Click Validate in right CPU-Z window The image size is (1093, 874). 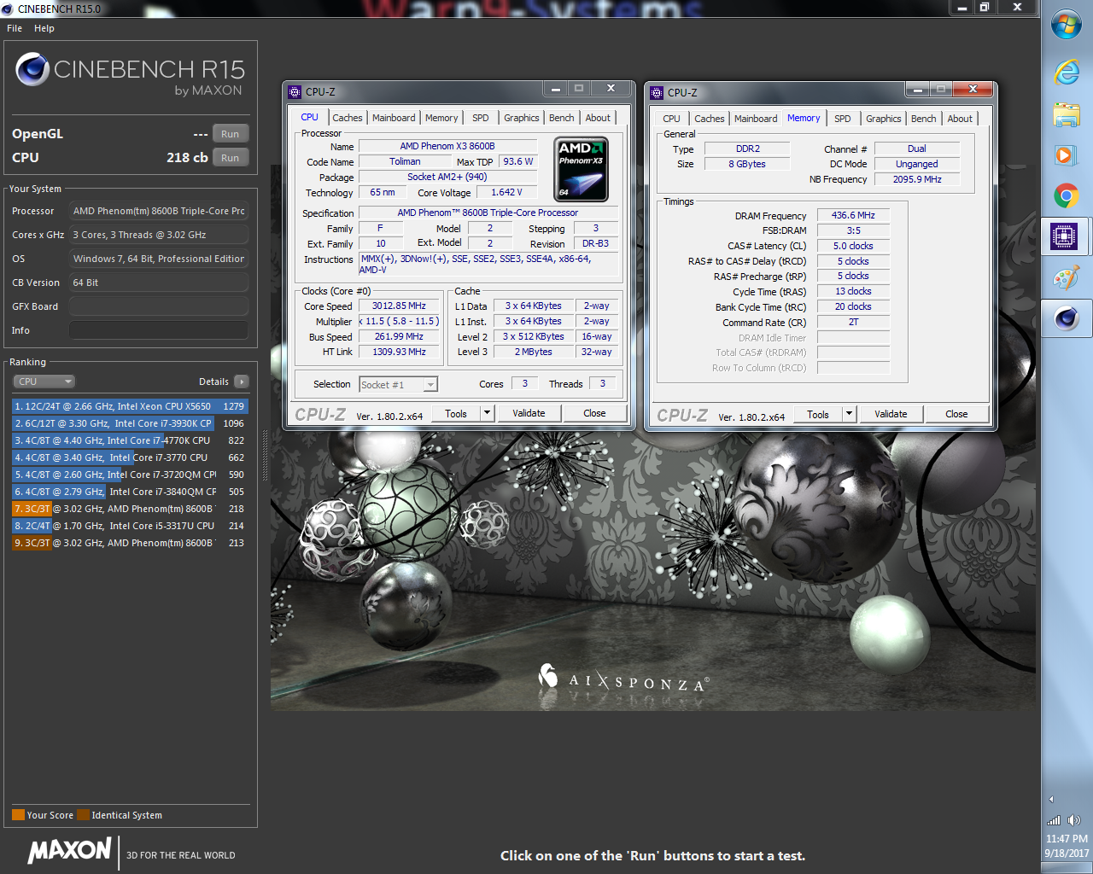pos(891,414)
